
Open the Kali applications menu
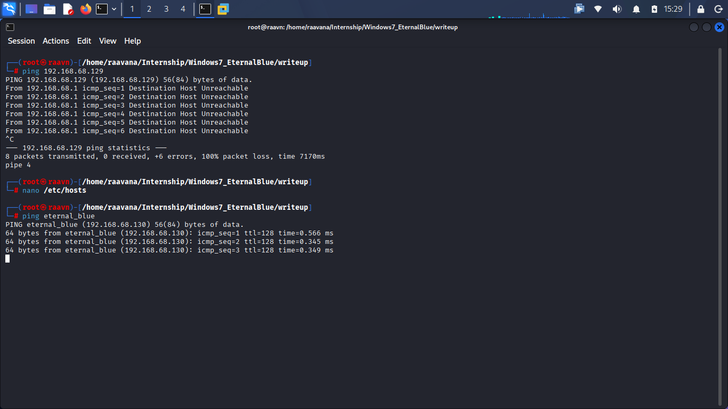(x=9, y=9)
